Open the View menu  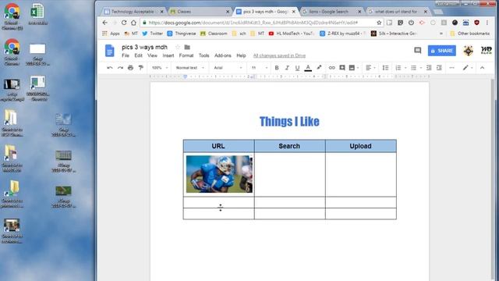[152, 55]
